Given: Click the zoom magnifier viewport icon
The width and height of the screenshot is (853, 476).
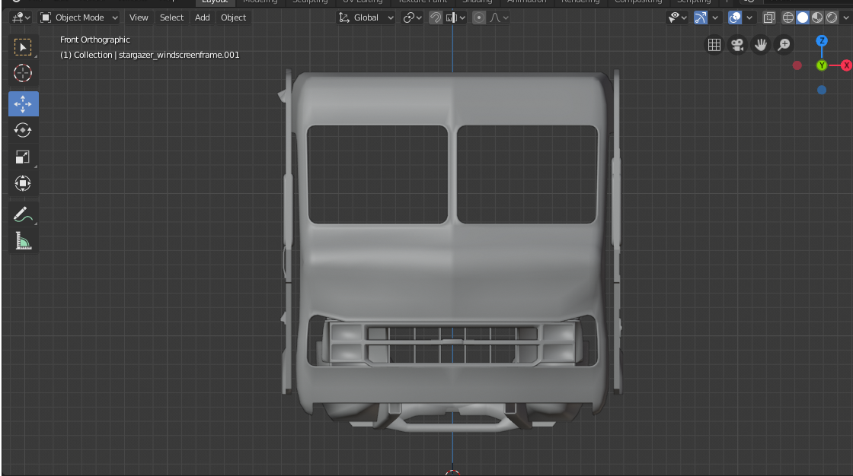Looking at the screenshot, I should click(784, 46).
